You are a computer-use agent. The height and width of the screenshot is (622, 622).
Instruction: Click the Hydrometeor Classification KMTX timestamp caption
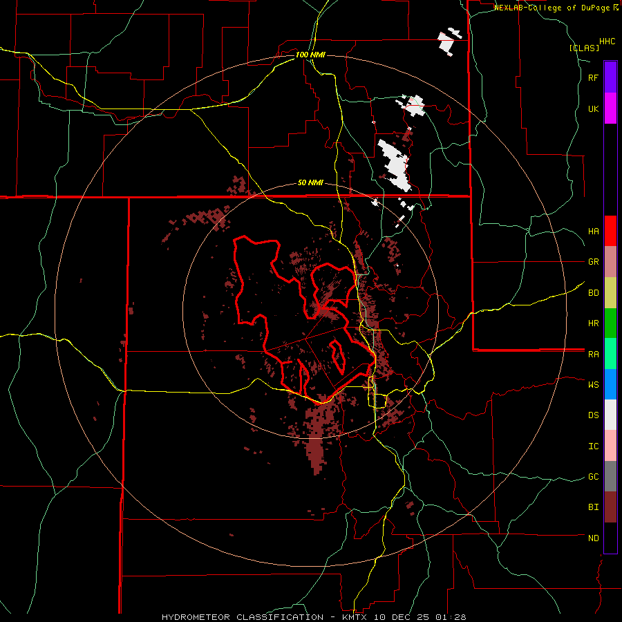(x=314, y=617)
